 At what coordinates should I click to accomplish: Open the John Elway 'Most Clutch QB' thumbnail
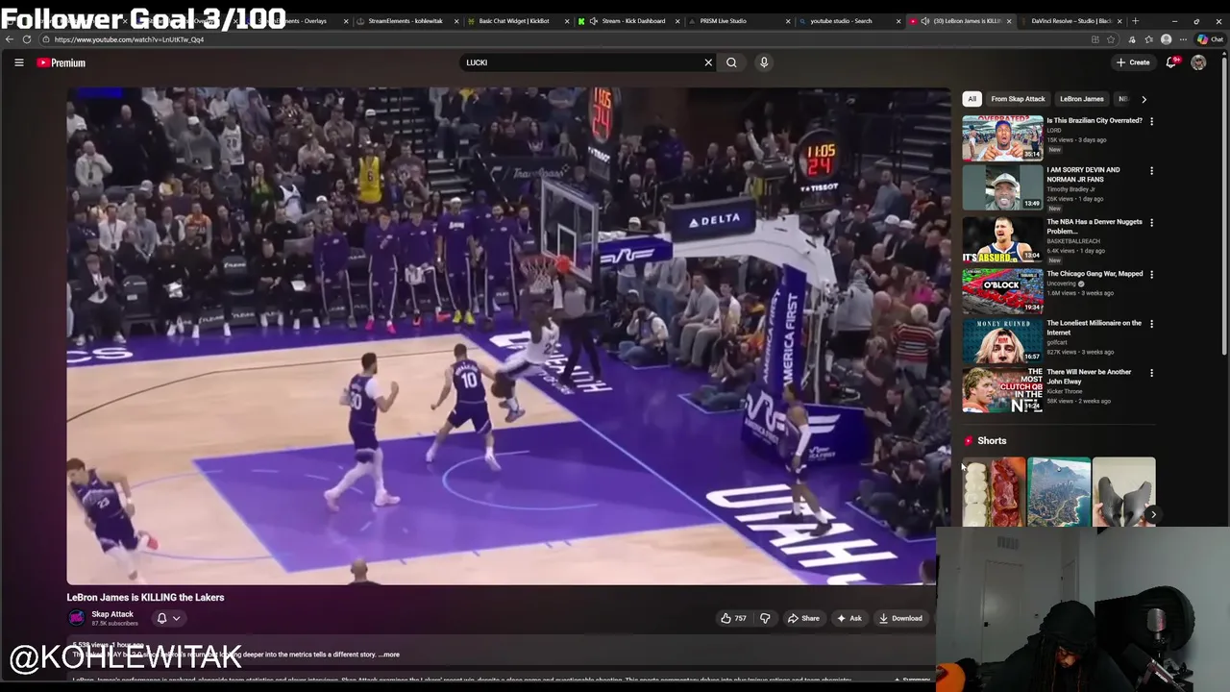1002,389
